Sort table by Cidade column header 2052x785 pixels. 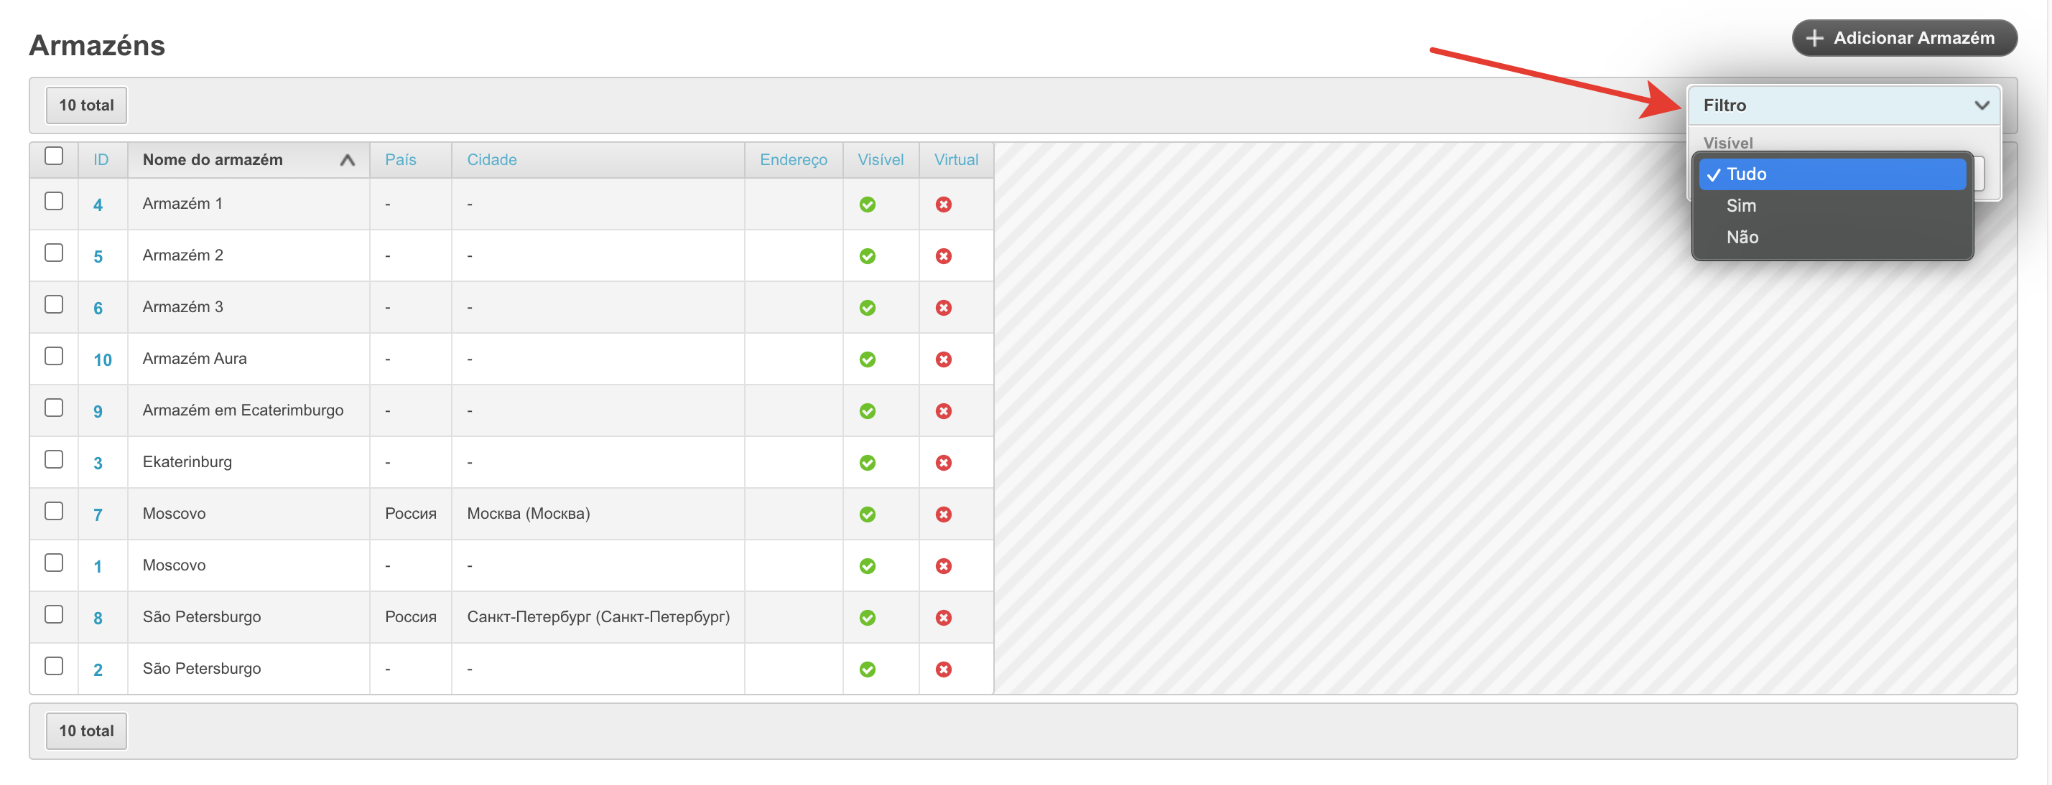(491, 160)
